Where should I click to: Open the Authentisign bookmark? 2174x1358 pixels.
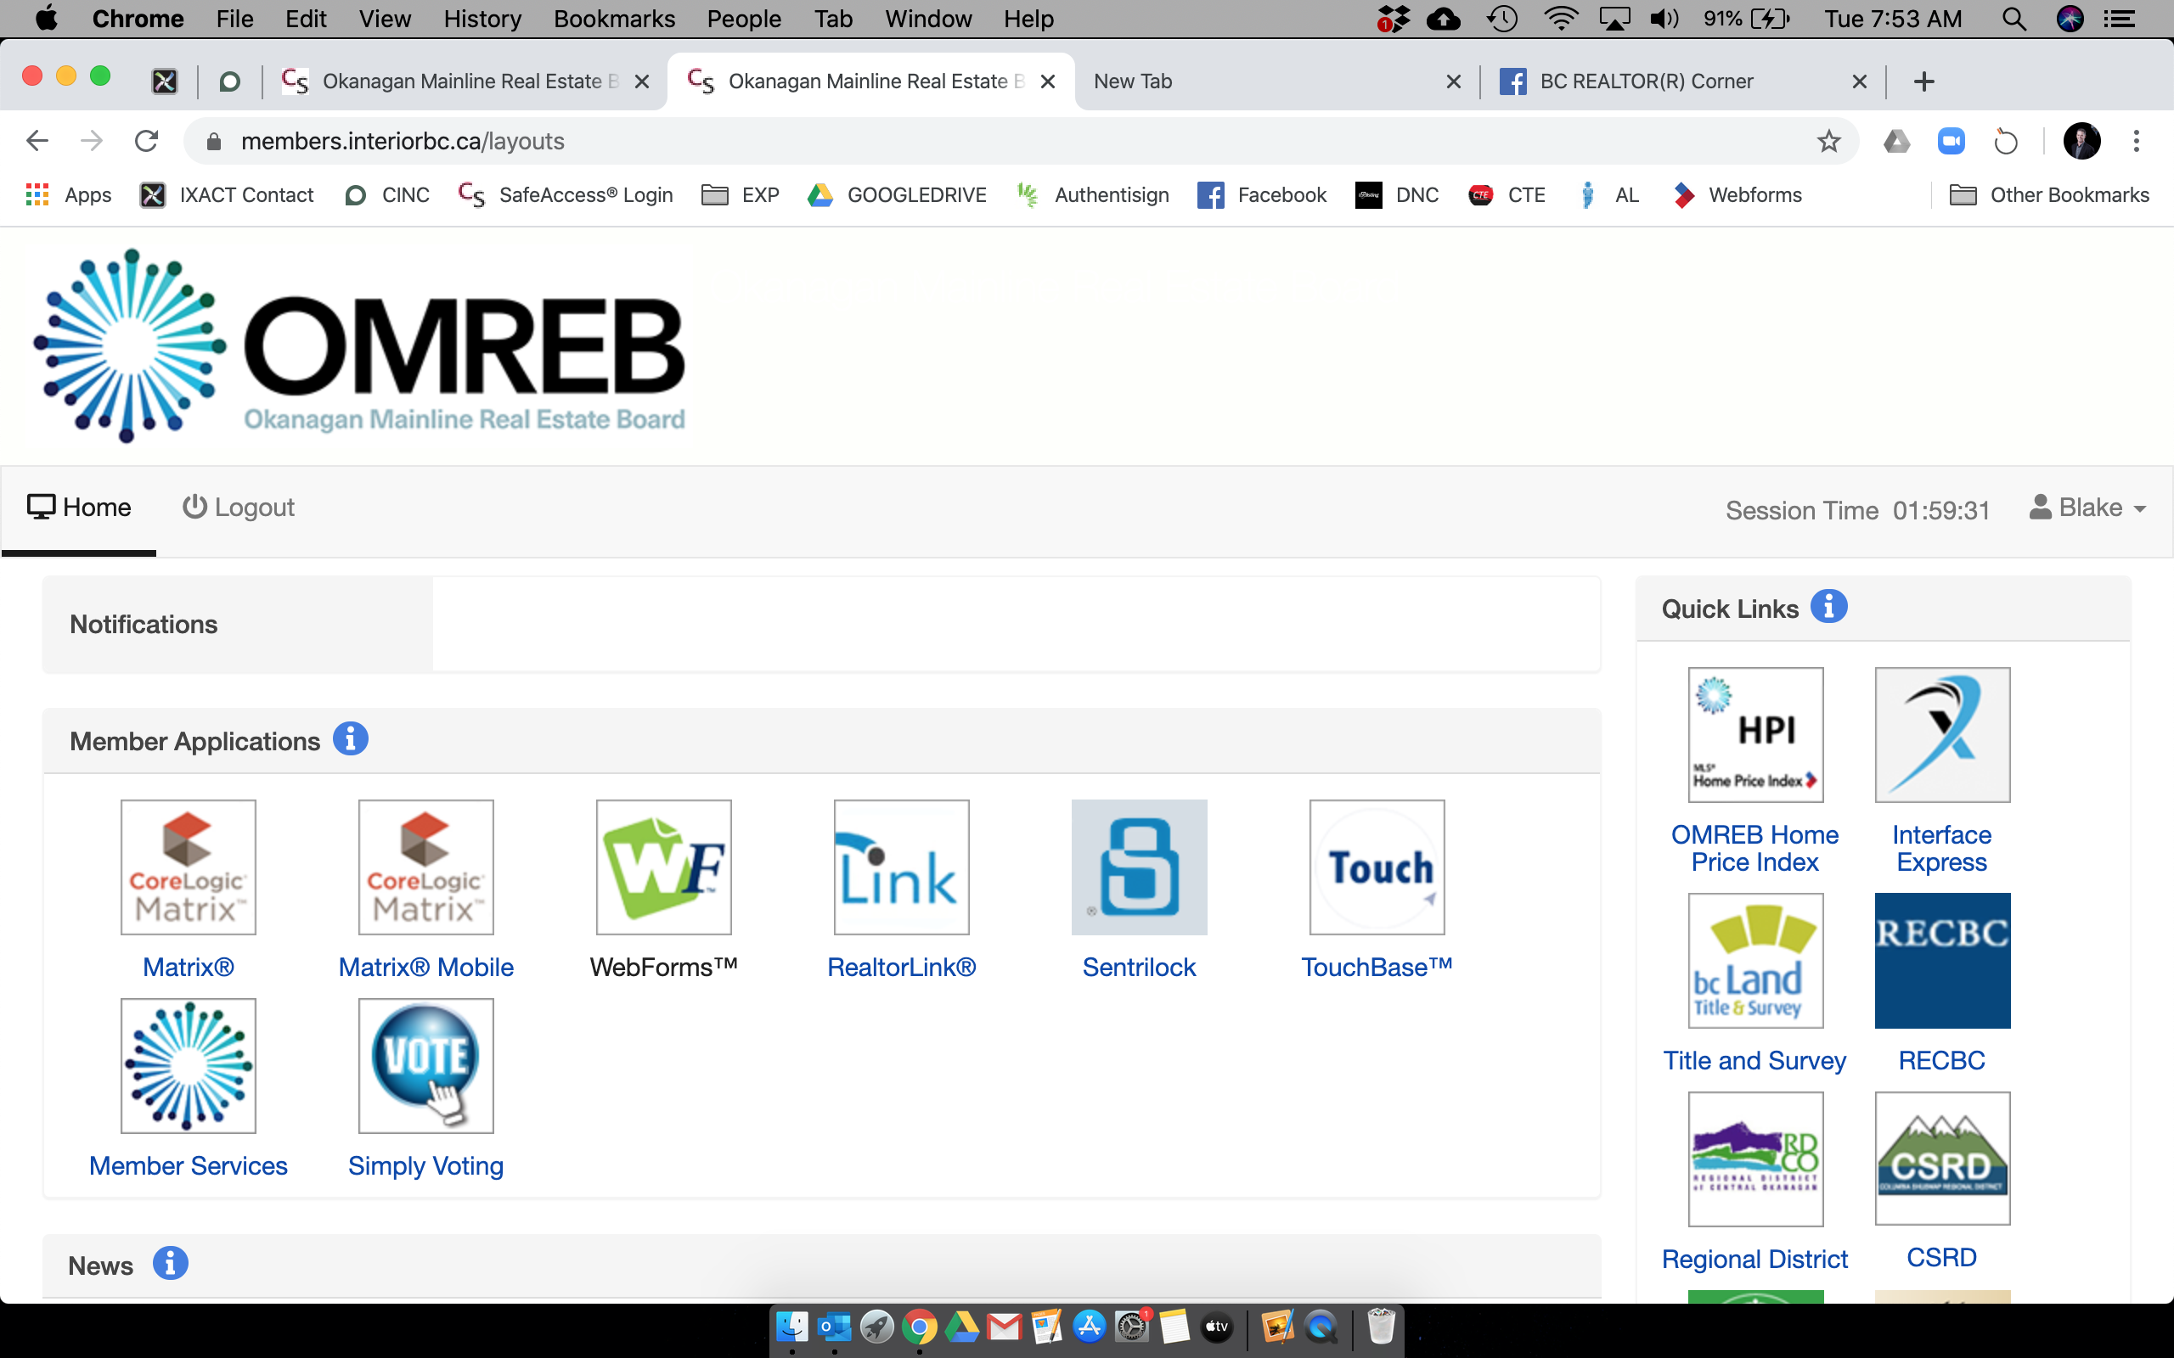pyautogui.click(x=1092, y=195)
